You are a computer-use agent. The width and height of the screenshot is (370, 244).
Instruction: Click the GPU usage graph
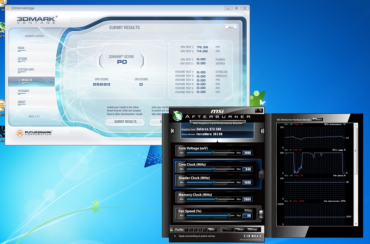315,163
